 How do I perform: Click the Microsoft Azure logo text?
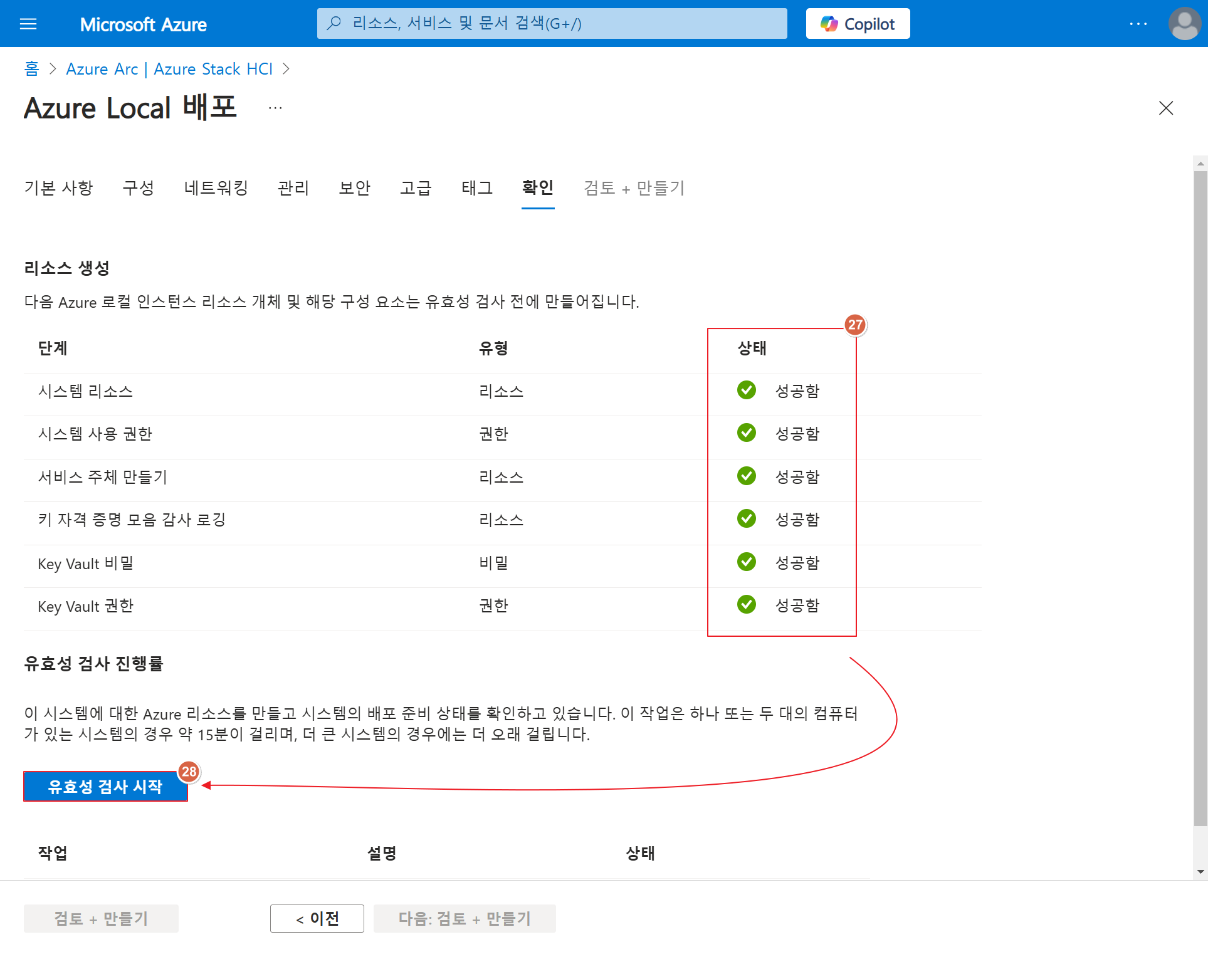click(x=144, y=24)
